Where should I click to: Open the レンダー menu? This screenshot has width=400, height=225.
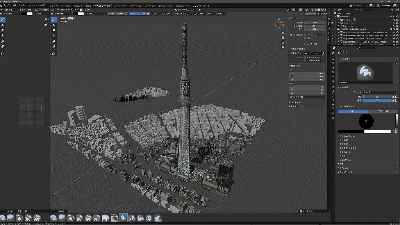click(x=22, y=5)
